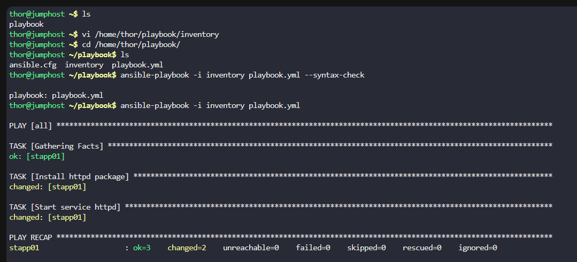Click 'changed: [stapp01]' under Start service
This screenshot has height=262, width=577.
coord(48,218)
